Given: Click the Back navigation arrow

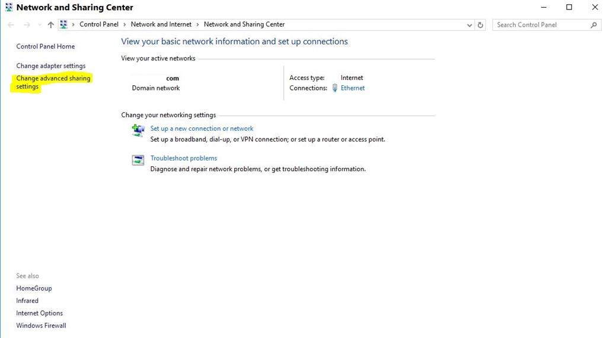Looking at the screenshot, I should (11, 25).
